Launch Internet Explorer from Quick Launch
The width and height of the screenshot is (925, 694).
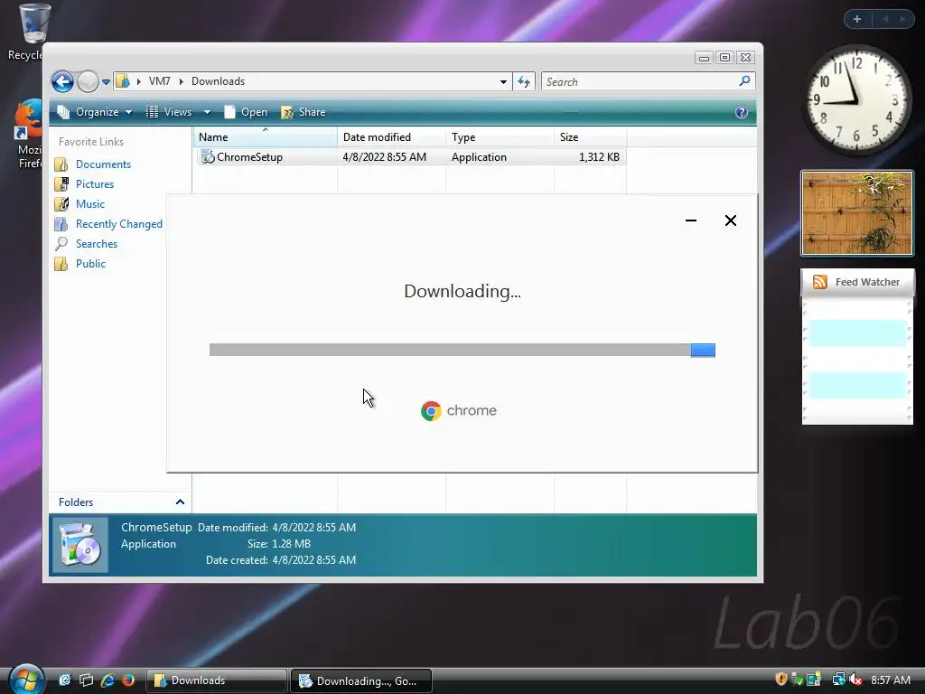pos(107,680)
